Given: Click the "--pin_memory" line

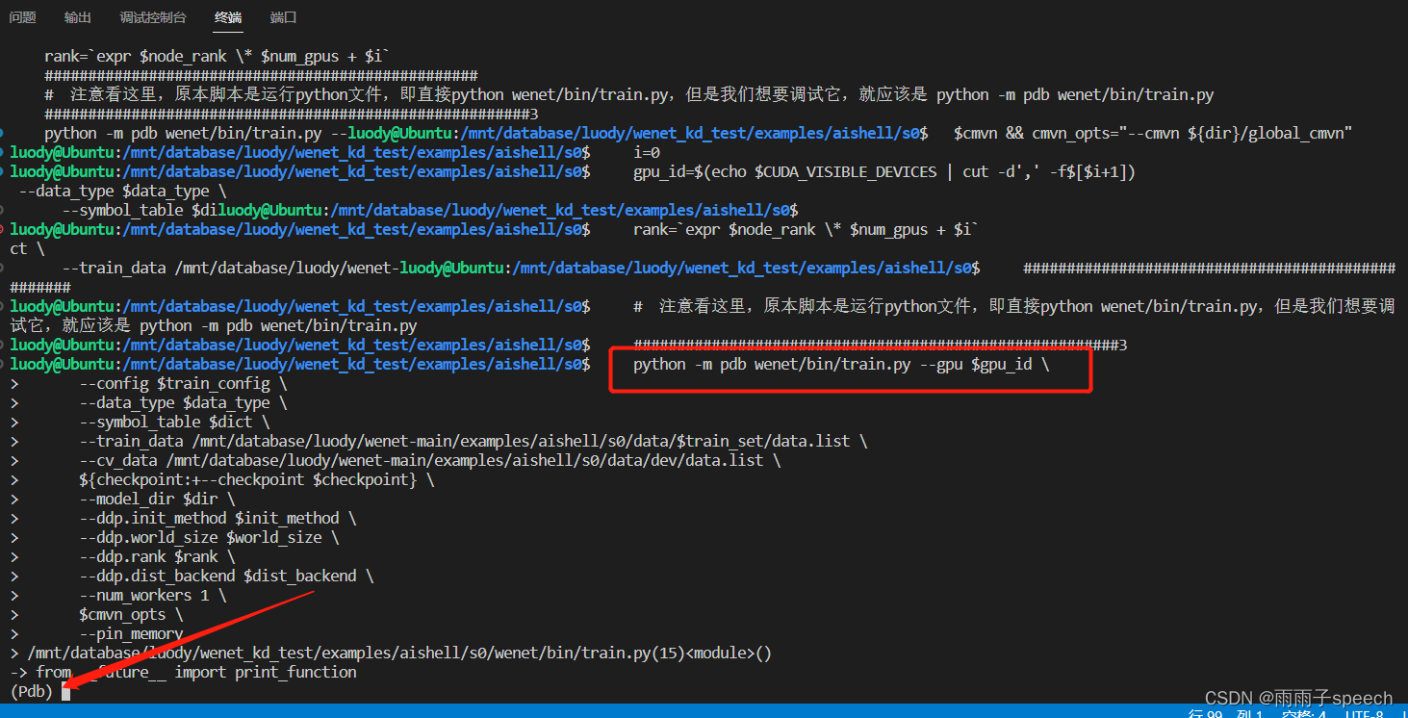Looking at the screenshot, I should [x=131, y=633].
